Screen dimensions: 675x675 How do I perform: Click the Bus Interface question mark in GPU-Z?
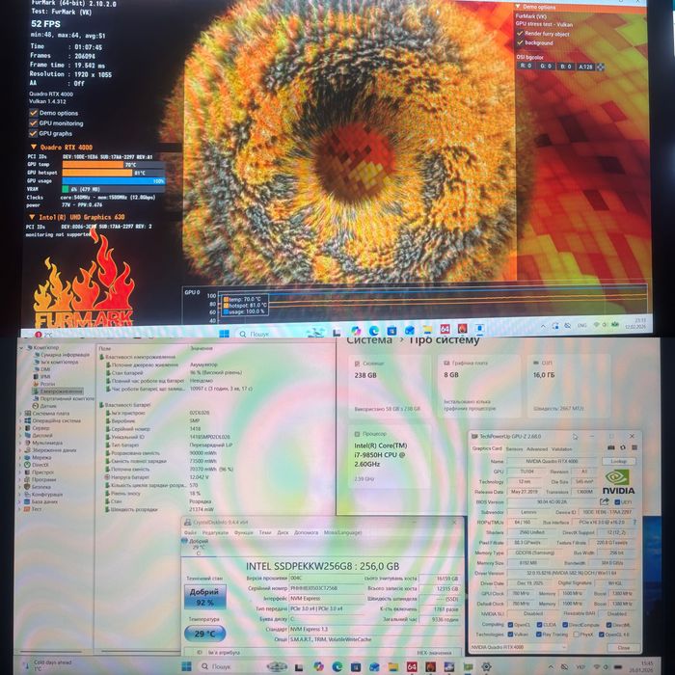pyautogui.click(x=634, y=523)
